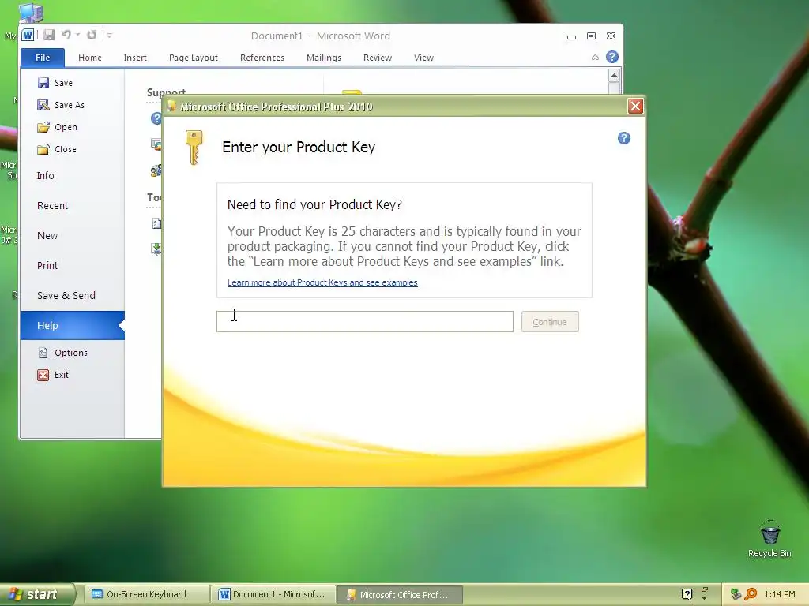Click the question mark tray icon
Screen dimensions: 809x606
click(x=687, y=594)
